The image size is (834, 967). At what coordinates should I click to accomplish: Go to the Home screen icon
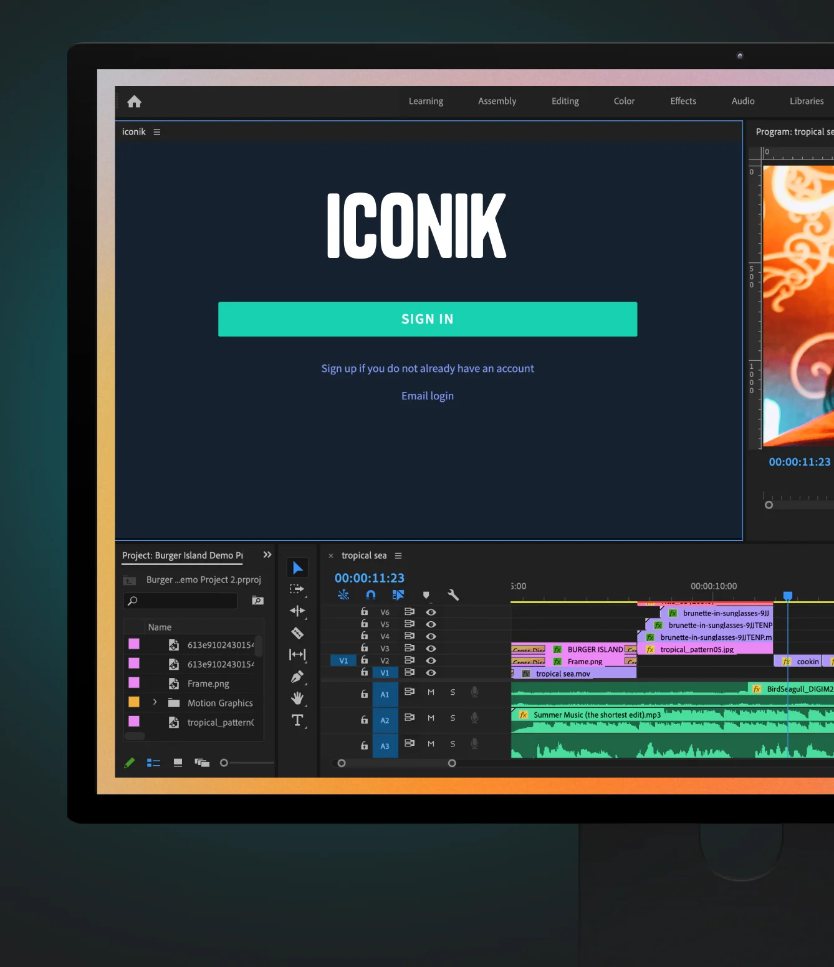pyautogui.click(x=134, y=102)
